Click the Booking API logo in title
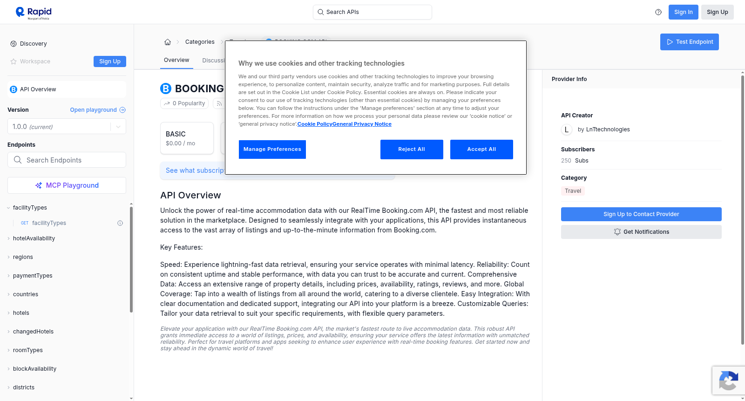Screen dimensions: 745x401 pyautogui.click(x=166, y=88)
